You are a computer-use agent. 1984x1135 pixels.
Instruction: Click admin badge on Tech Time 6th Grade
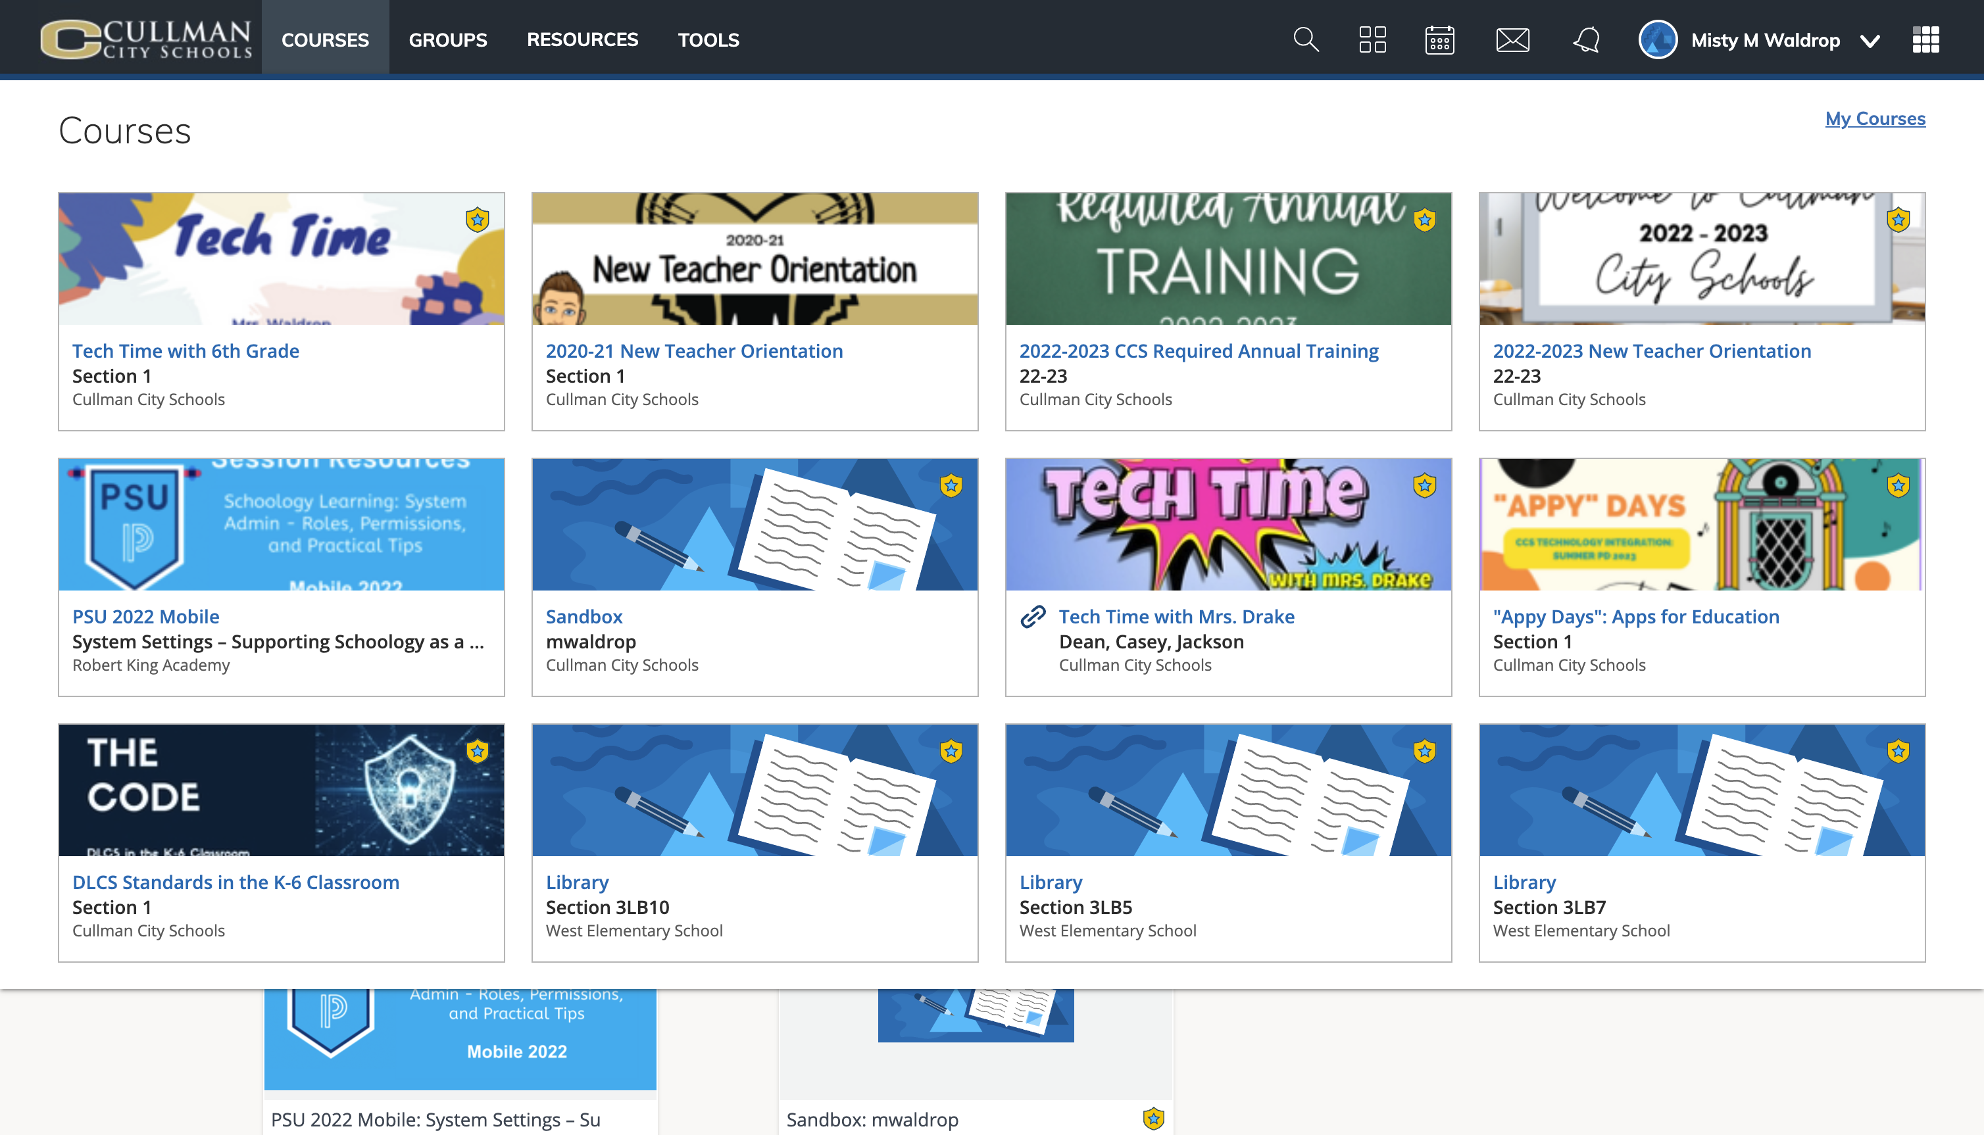(x=477, y=220)
